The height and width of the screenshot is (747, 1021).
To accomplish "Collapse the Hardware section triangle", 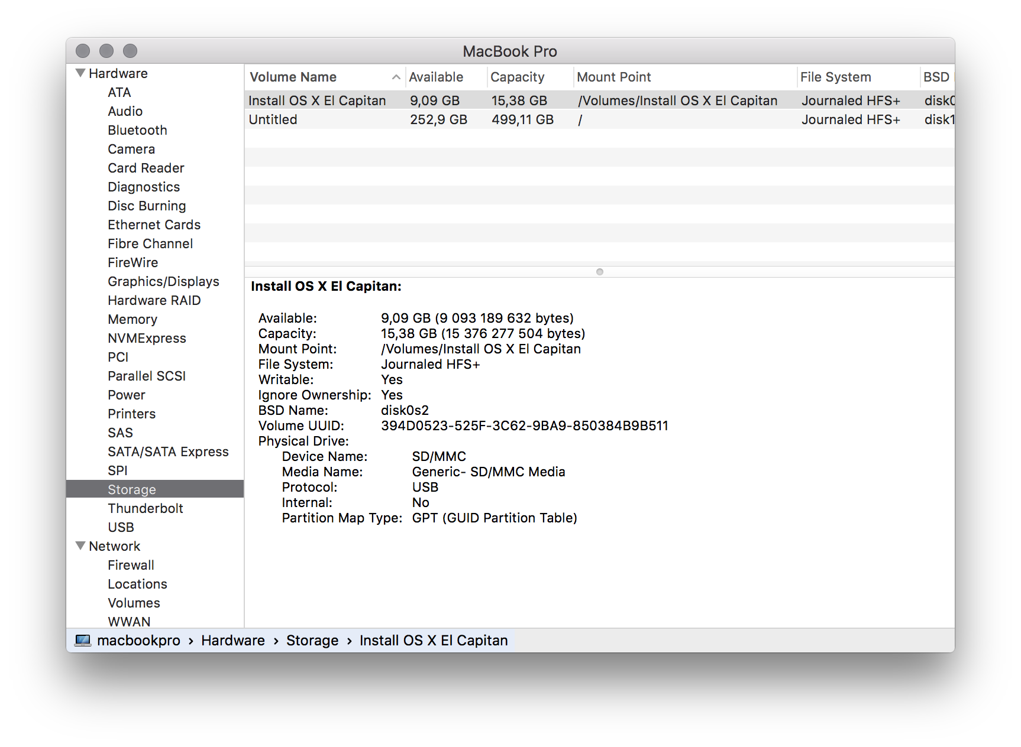I will tap(80, 73).
